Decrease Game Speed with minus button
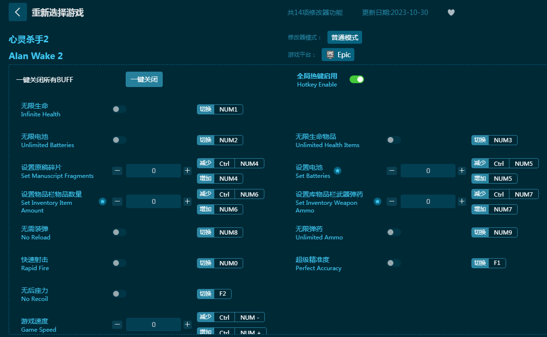 pos(117,325)
